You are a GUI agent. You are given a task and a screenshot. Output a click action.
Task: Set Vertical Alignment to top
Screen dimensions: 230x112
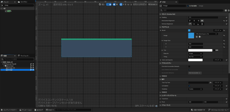(x=190, y=24)
